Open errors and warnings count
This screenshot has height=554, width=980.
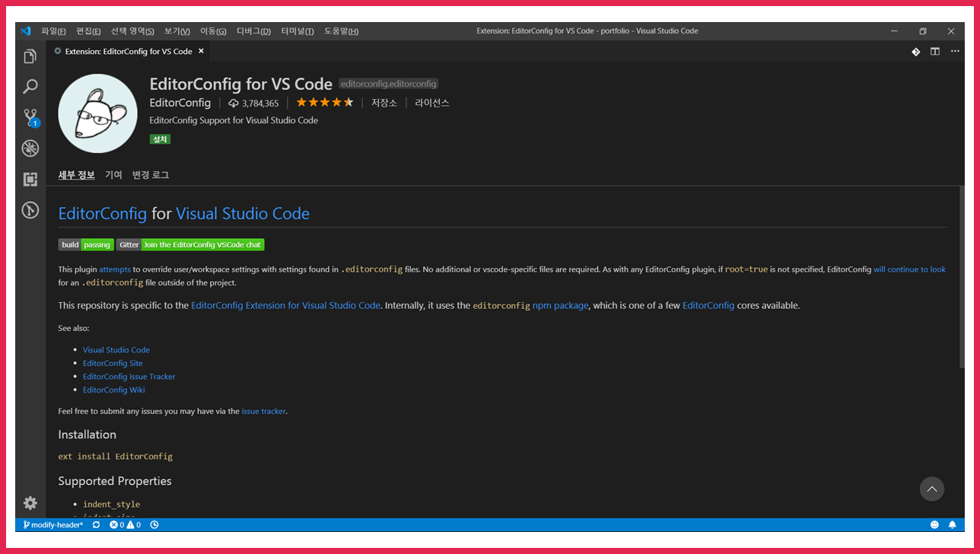tap(125, 525)
